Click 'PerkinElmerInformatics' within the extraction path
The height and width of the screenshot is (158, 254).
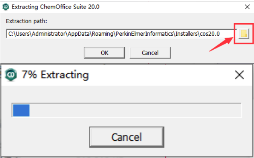(145, 34)
